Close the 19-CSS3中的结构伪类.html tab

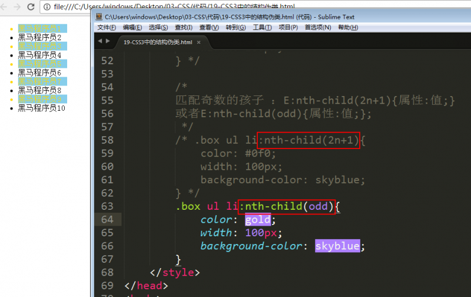[x=199, y=42]
